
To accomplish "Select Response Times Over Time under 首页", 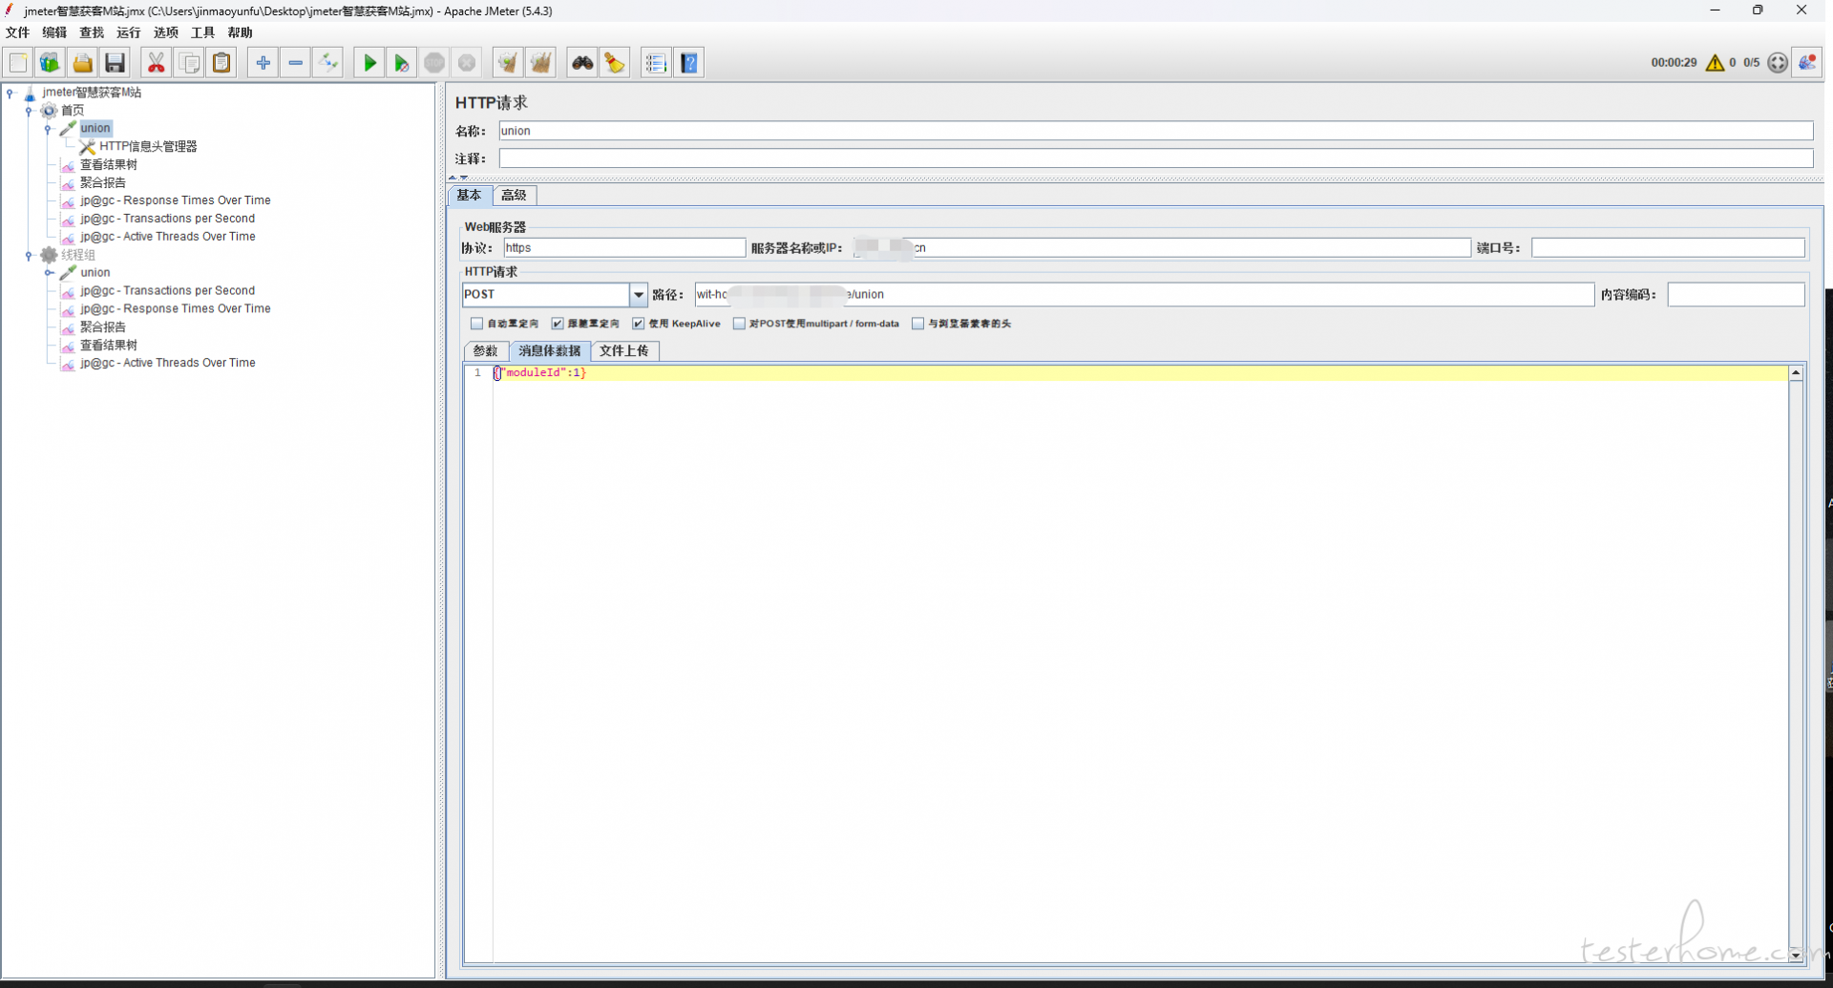I will click(176, 200).
